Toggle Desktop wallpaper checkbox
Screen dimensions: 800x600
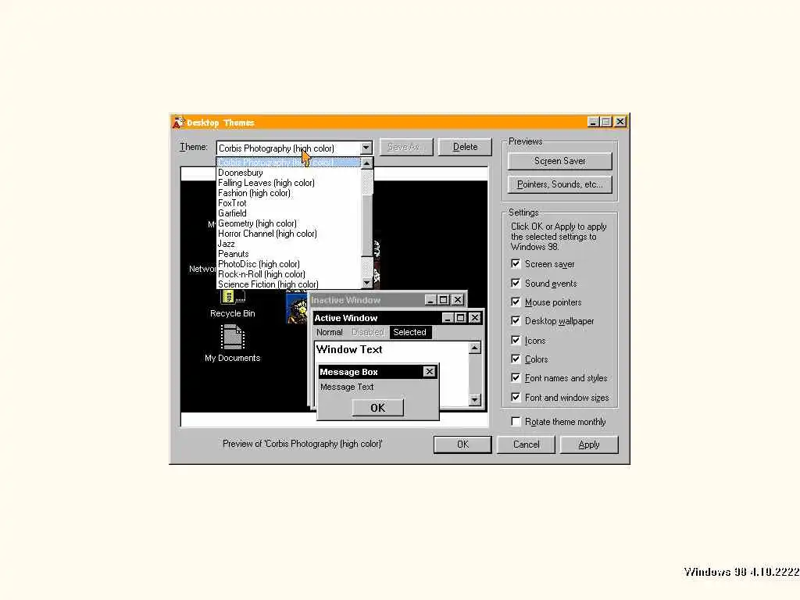[516, 321]
